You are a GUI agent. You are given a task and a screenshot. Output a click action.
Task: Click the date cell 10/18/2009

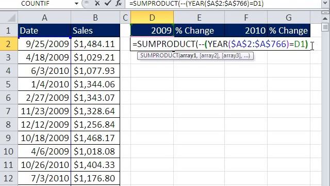[44, 138]
